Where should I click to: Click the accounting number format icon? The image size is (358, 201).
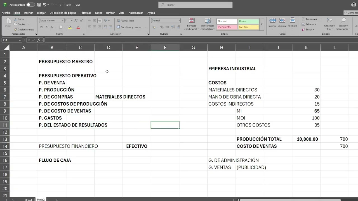(x=154, y=27)
